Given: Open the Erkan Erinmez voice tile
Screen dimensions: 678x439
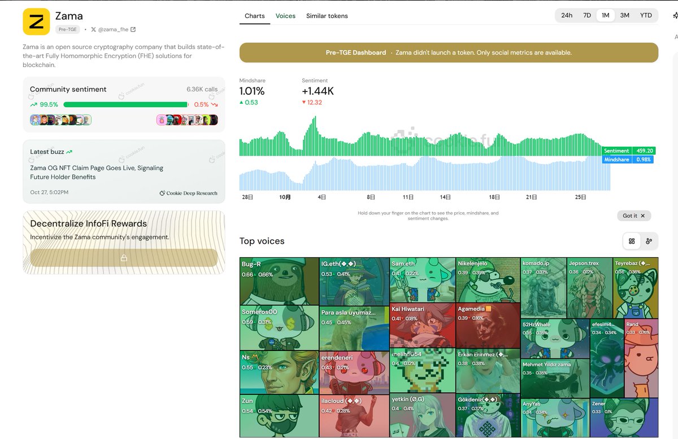Looking at the screenshot, I should coord(488,371).
